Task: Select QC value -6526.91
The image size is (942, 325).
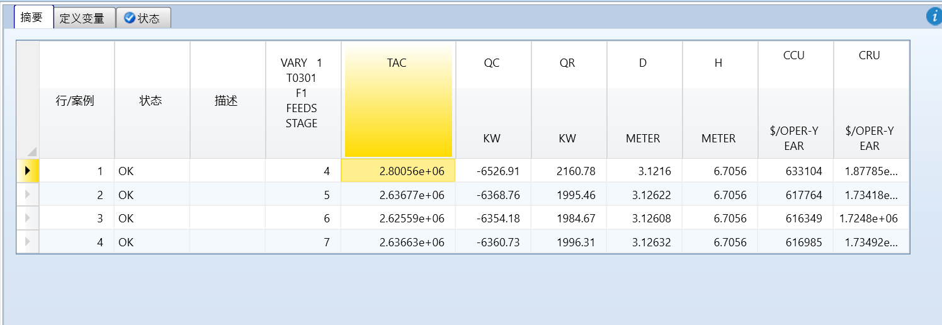Action: coord(493,171)
